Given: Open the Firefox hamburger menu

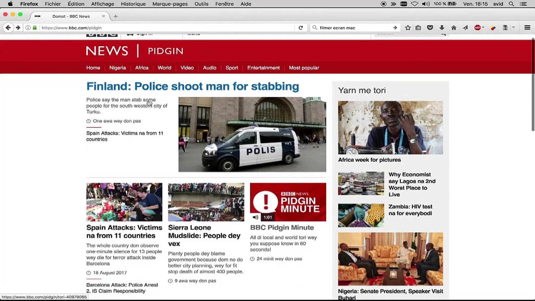Looking at the screenshot, I should (527, 28).
